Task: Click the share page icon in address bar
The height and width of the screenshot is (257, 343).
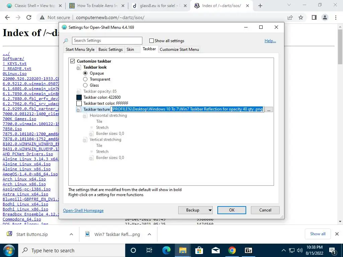Action: [x=290, y=17]
